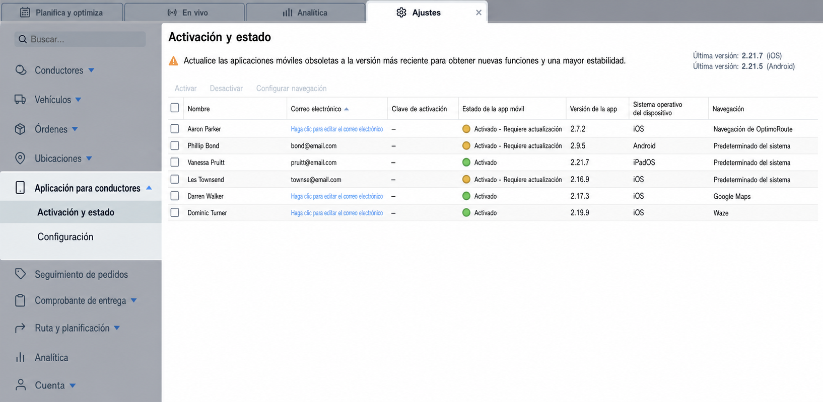Edit Aaron Parker's email link

click(336, 129)
